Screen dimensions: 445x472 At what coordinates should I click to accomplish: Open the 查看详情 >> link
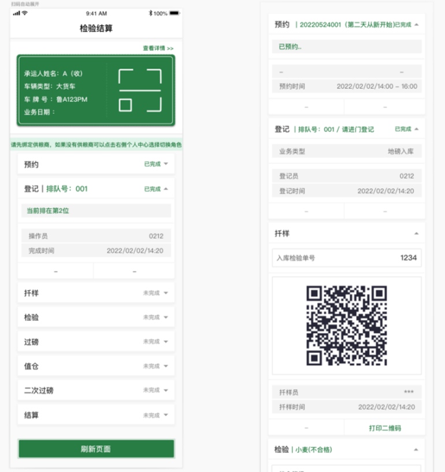point(158,48)
